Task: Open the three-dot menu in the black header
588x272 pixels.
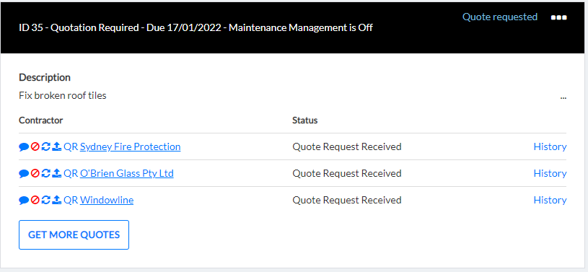Action: (x=558, y=17)
